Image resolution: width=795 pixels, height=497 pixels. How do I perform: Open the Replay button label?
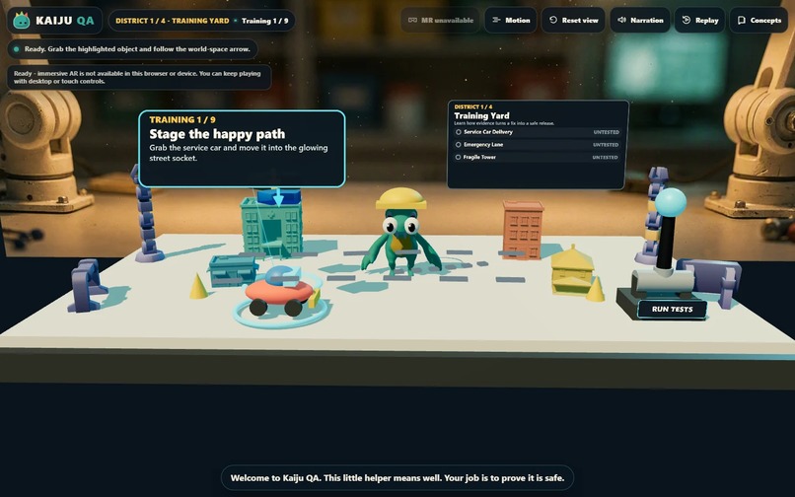(x=707, y=21)
